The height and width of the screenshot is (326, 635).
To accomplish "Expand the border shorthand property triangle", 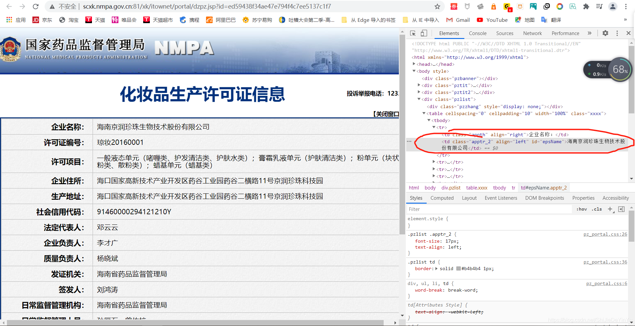I will tap(436, 268).
